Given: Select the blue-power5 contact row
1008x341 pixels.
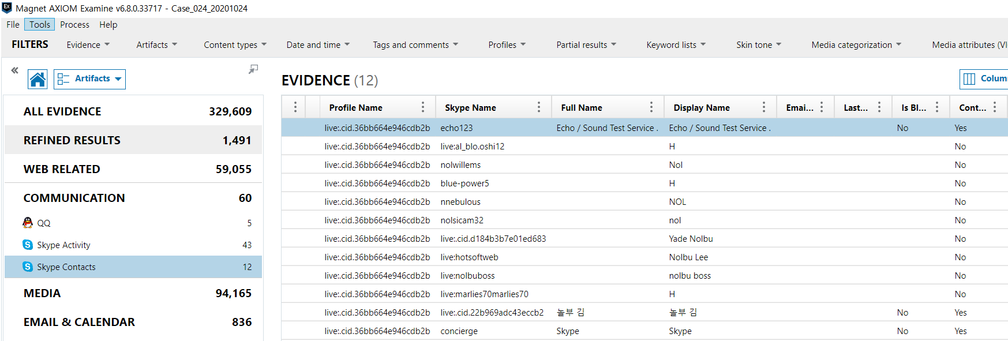Looking at the screenshot, I should pyautogui.click(x=644, y=183).
